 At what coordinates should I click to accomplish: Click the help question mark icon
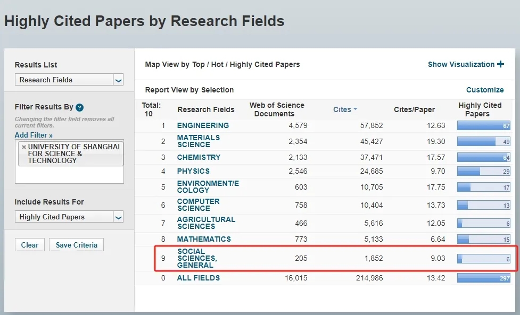[79, 107]
